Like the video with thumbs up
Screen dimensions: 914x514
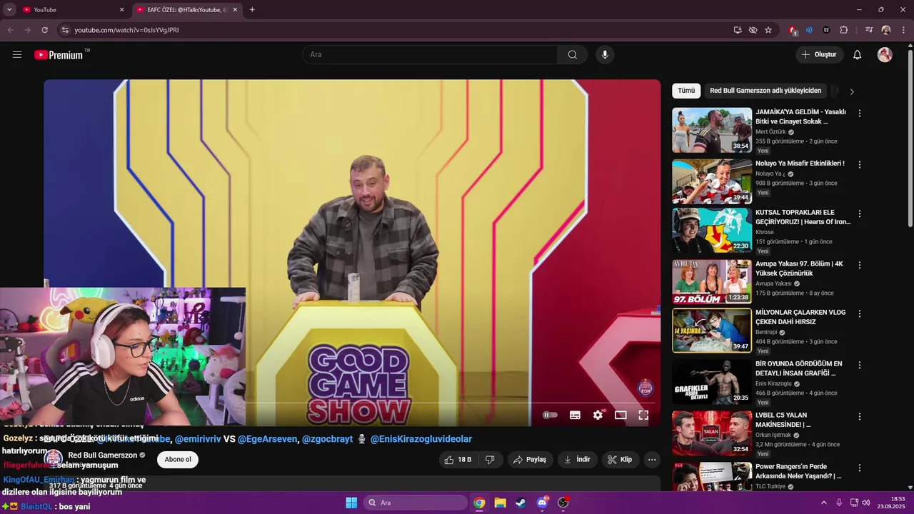pyautogui.click(x=458, y=460)
